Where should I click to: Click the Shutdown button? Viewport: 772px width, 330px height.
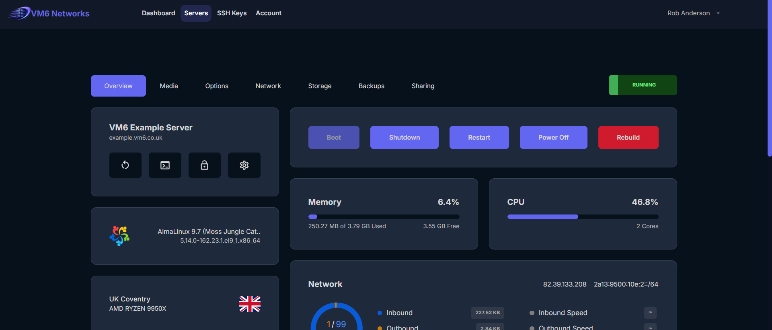(404, 137)
